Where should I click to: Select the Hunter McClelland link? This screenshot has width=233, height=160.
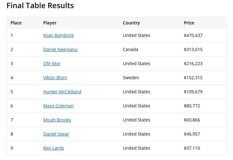click(x=62, y=92)
